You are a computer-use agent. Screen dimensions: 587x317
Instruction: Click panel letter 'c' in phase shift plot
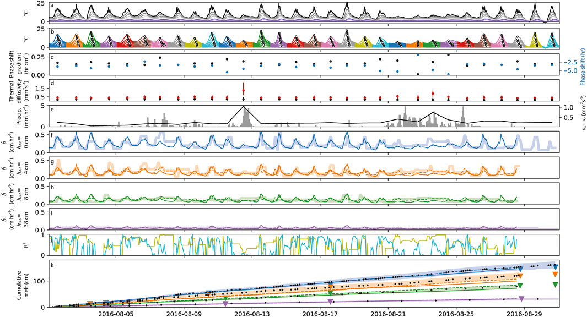point(52,57)
